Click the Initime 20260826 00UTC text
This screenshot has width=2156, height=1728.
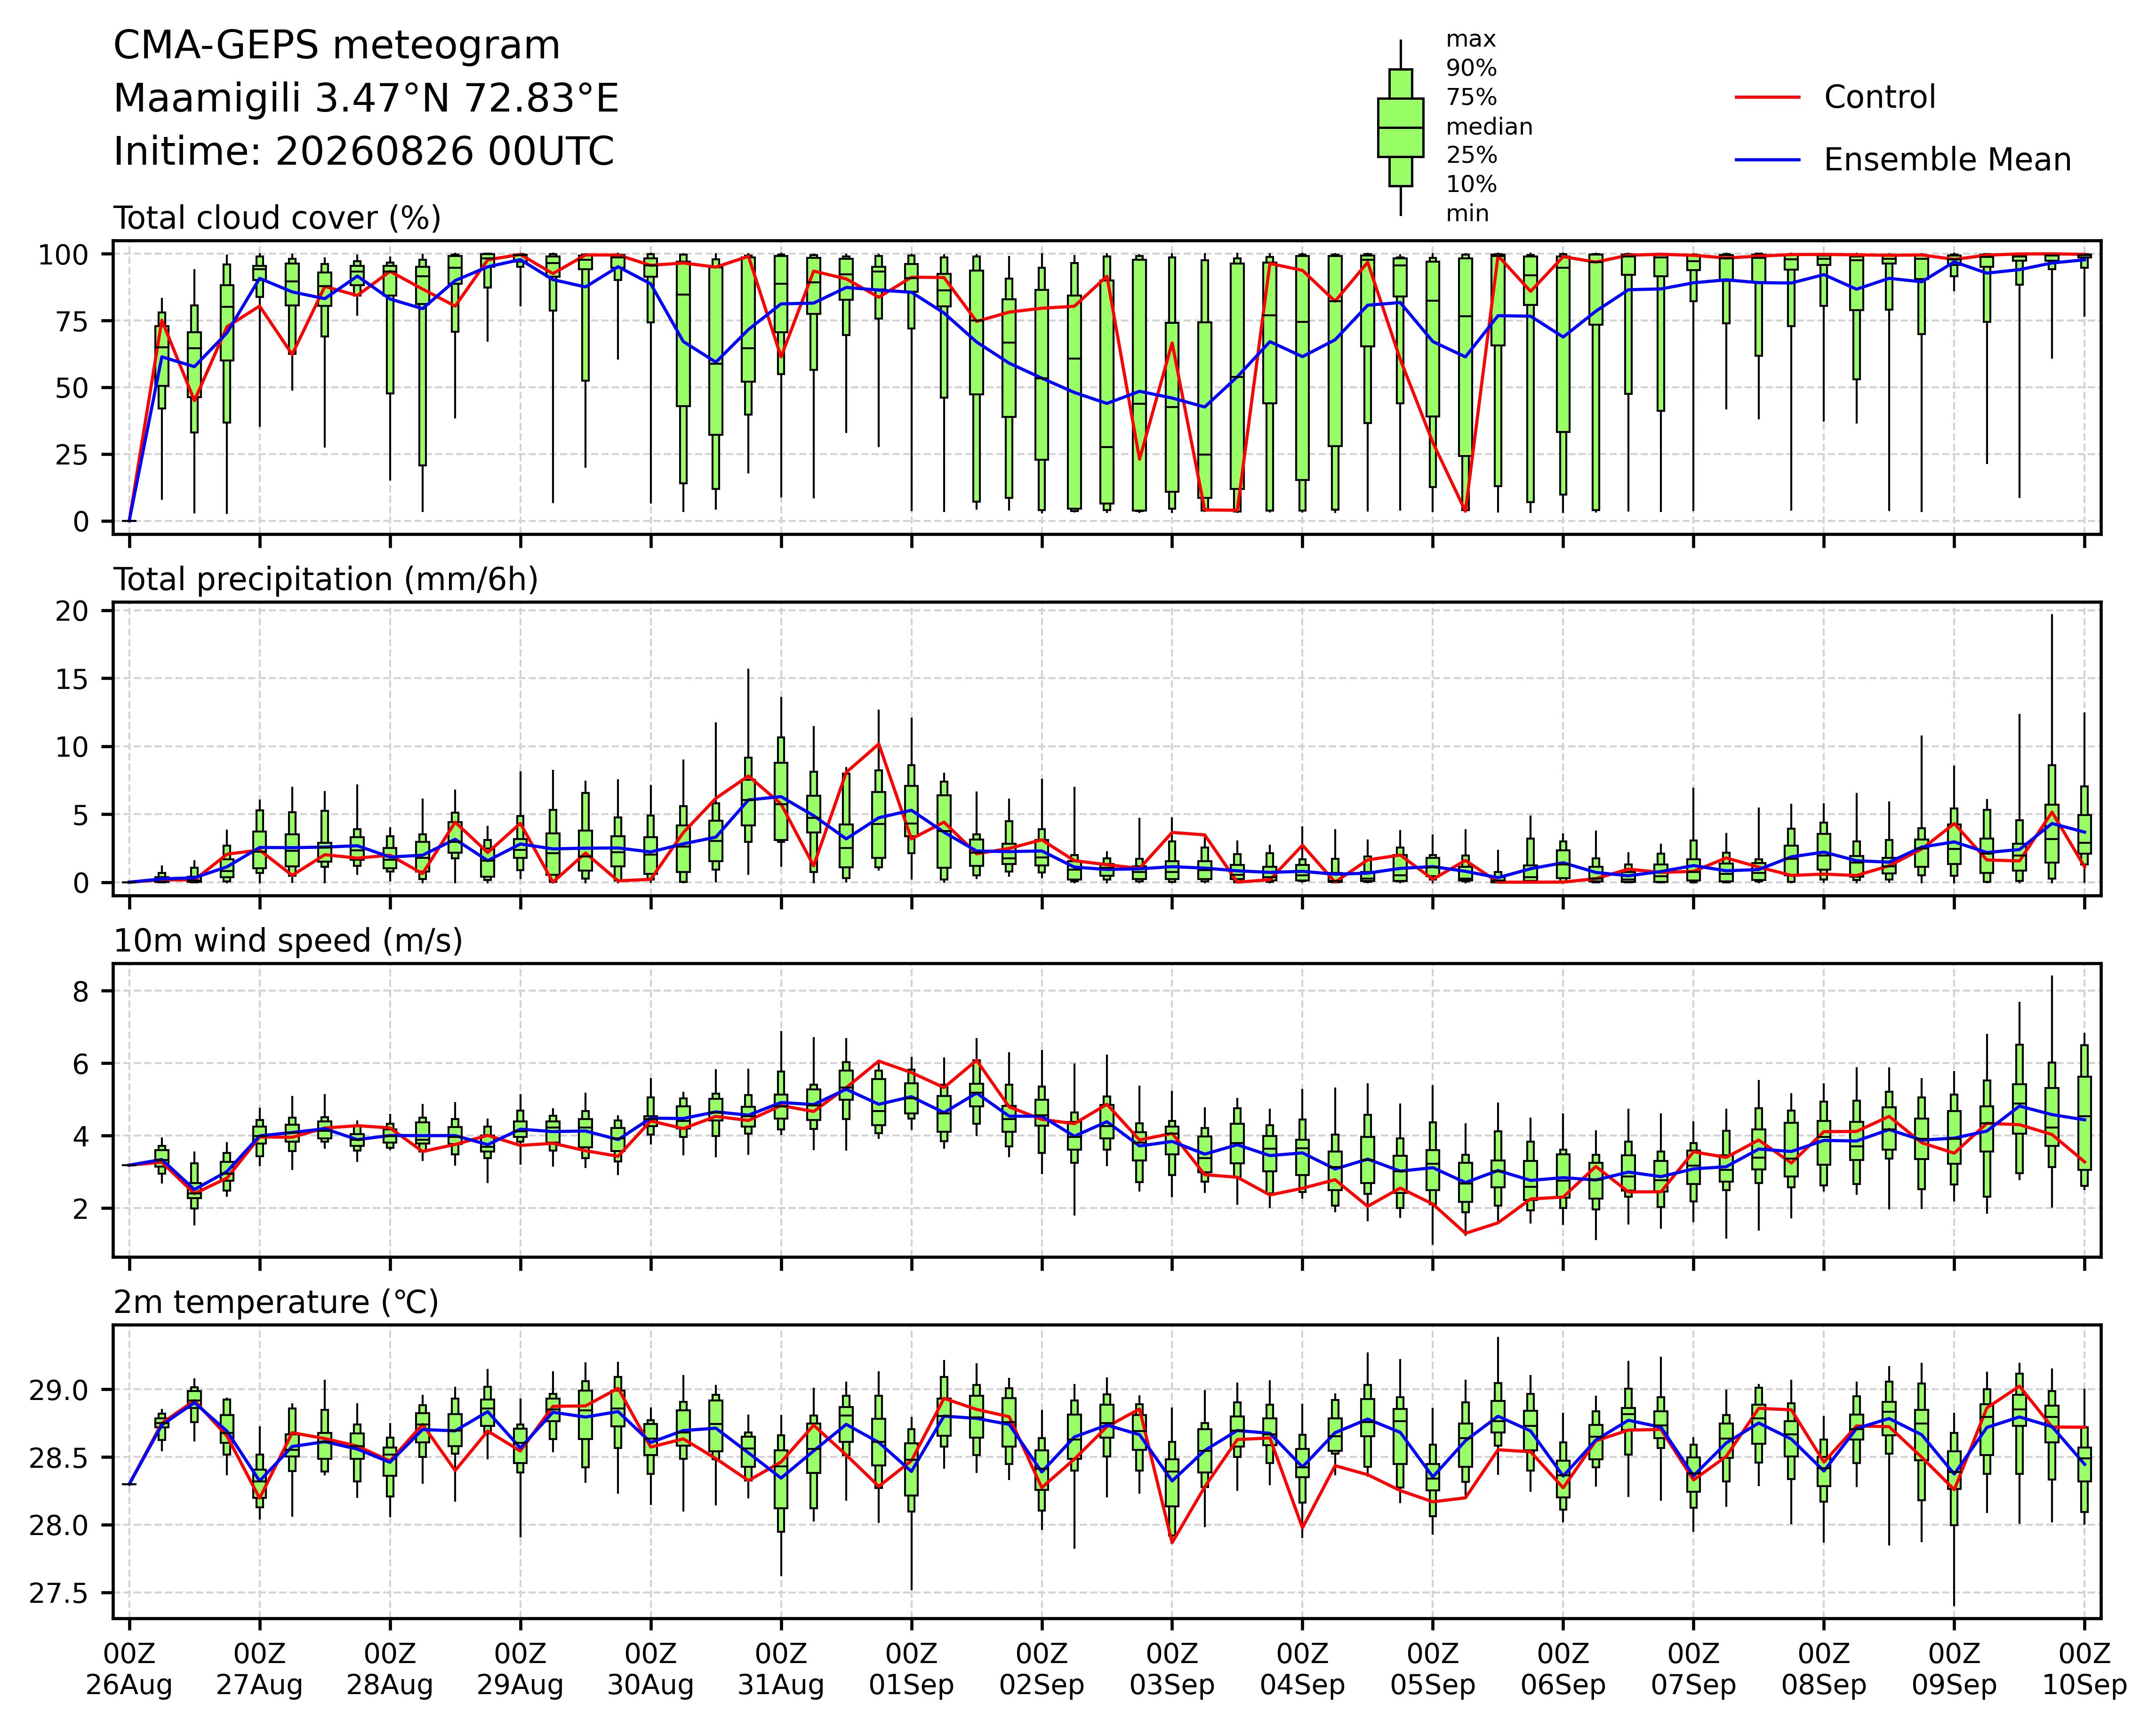(x=364, y=152)
